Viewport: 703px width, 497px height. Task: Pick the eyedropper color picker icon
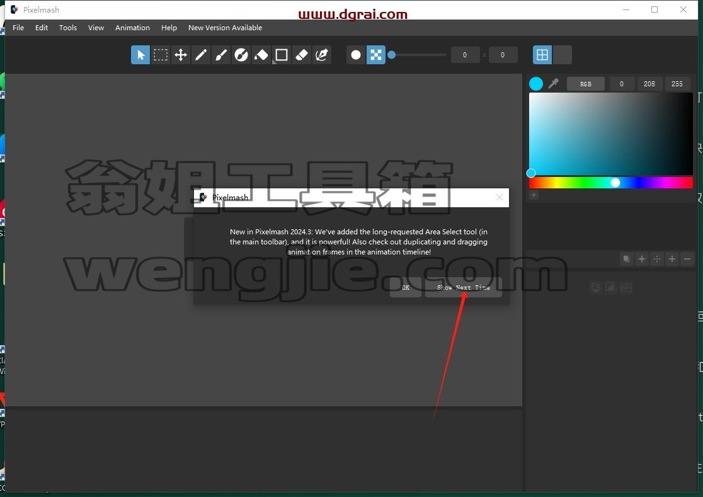[554, 83]
